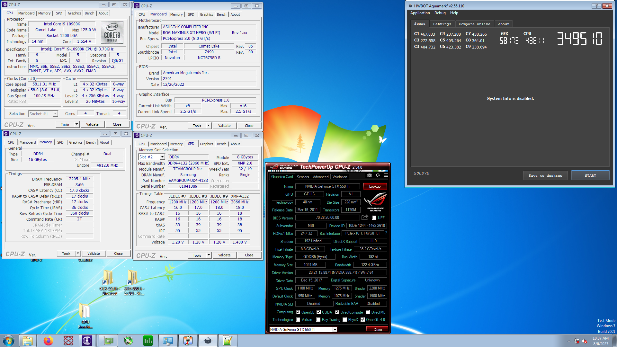Toggle the Vulkan checkbox

[298, 320]
